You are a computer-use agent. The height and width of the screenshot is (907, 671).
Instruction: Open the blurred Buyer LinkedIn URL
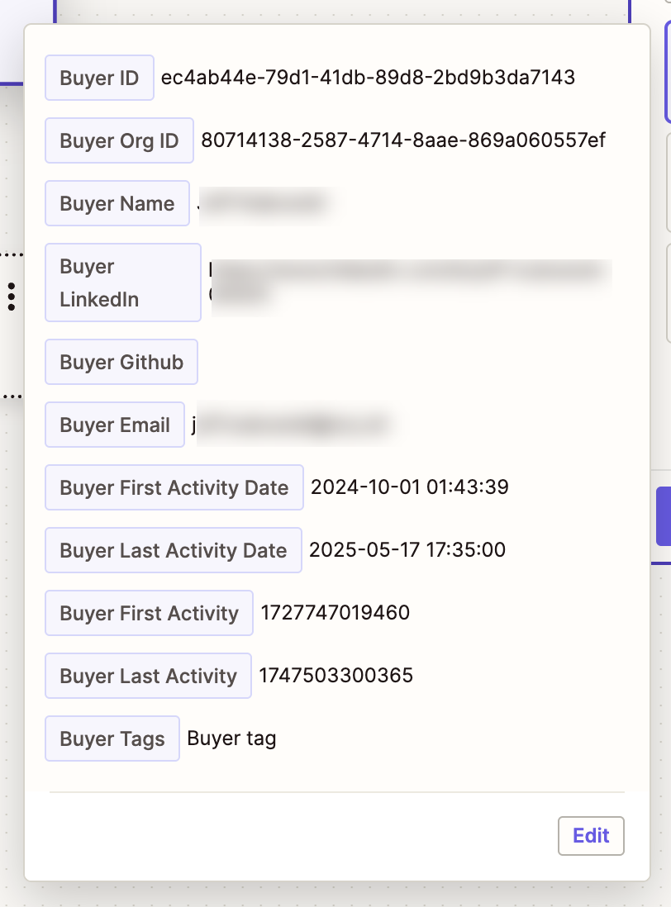pyautogui.click(x=409, y=281)
